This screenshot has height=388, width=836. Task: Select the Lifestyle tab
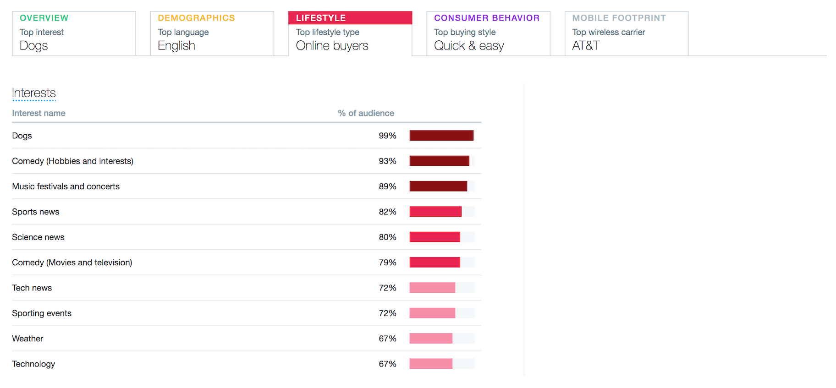pyautogui.click(x=350, y=33)
